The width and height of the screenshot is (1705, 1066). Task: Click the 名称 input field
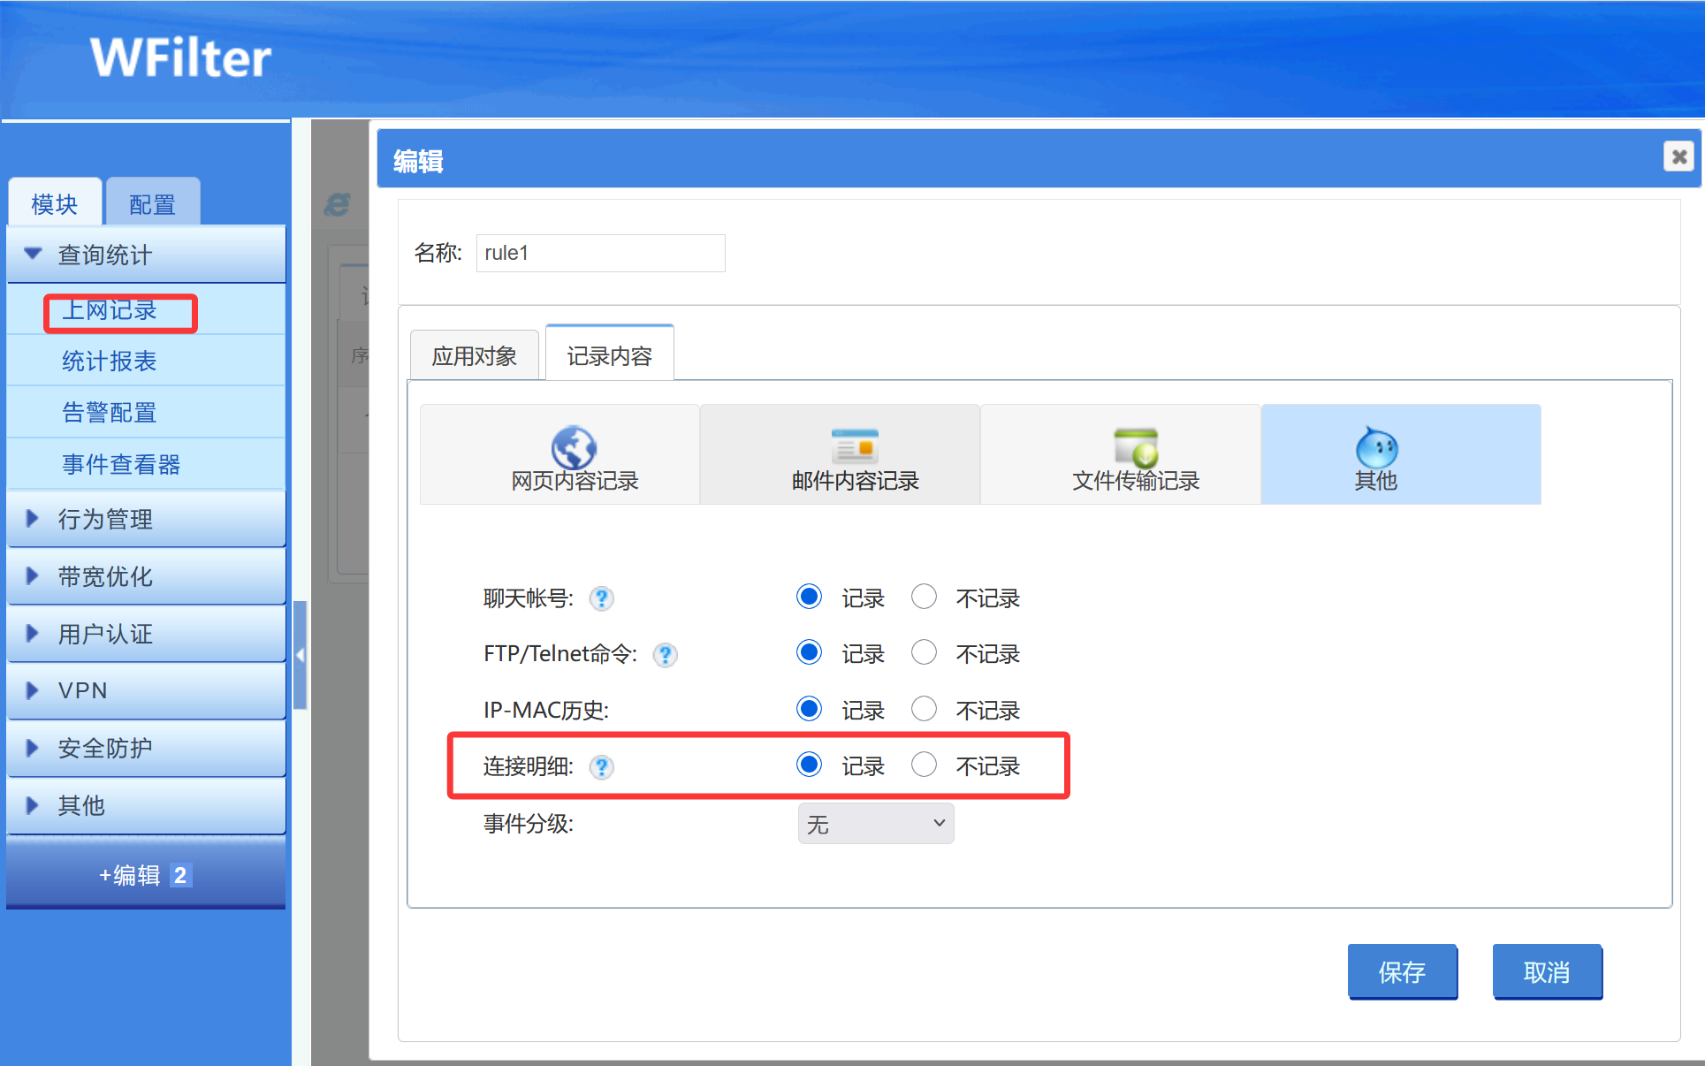(x=601, y=253)
